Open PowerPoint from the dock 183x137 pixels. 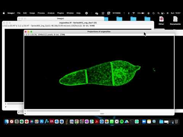point(27,121)
